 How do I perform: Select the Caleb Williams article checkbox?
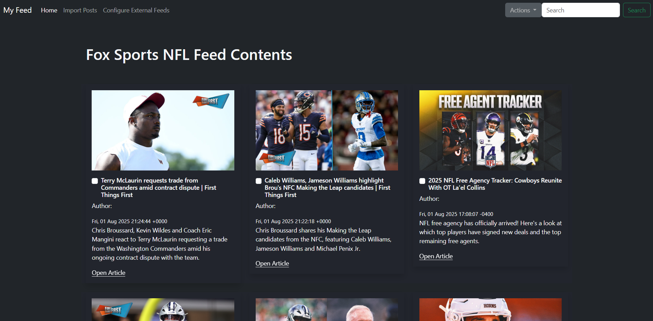pos(258,181)
